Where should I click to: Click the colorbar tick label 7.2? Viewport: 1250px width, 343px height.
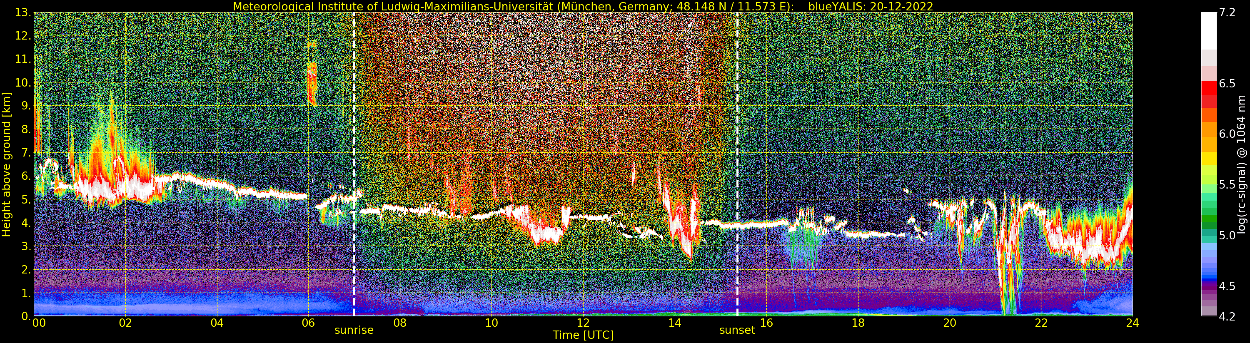[x=1227, y=12]
